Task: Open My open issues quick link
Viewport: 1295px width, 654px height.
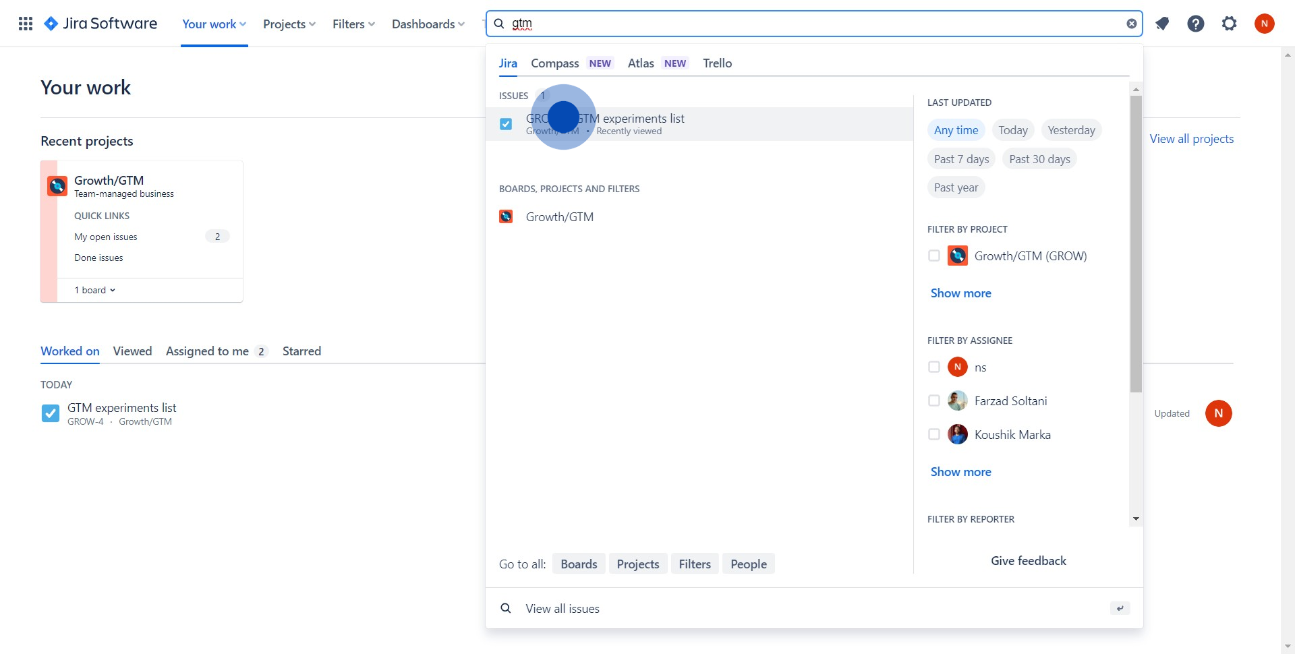Action: tap(106, 237)
